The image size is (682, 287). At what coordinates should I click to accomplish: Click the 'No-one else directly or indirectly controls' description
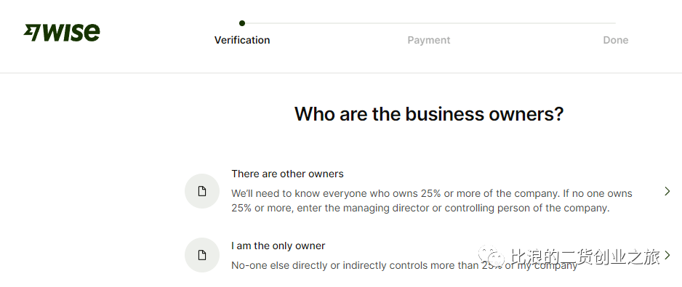click(x=404, y=265)
